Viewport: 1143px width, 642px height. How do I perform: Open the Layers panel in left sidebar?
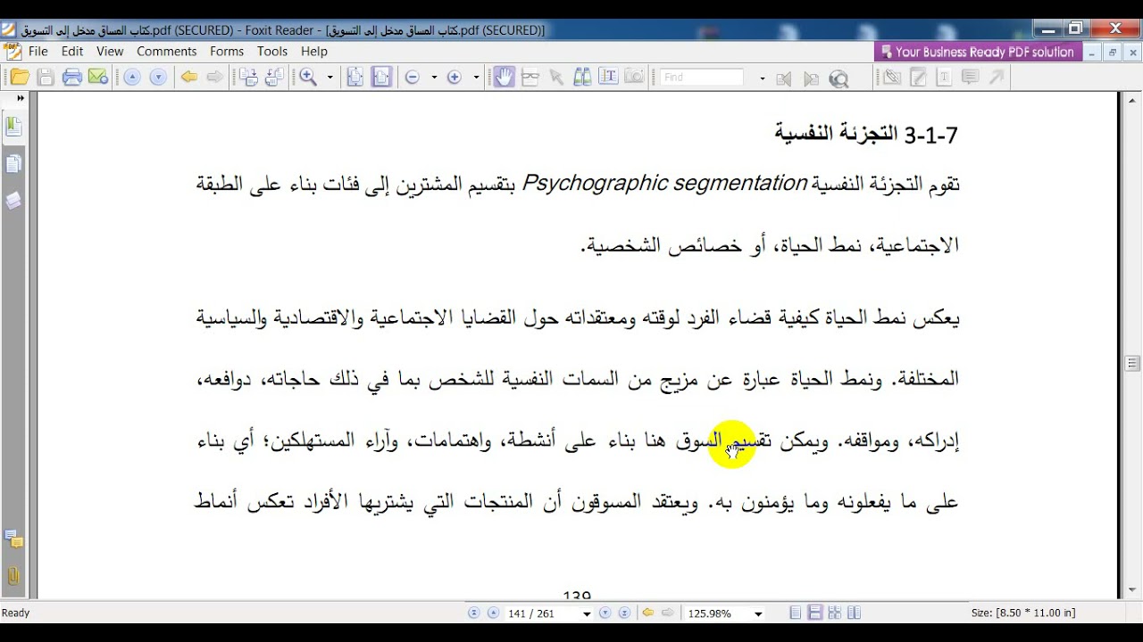coord(13,201)
